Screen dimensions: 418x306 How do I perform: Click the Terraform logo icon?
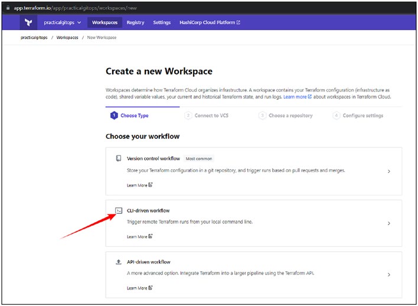tap(28, 22)
